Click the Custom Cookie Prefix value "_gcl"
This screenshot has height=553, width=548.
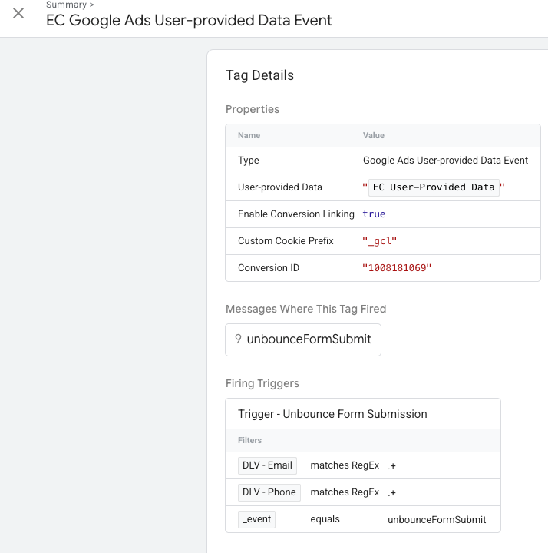click(x=379, y=241)
